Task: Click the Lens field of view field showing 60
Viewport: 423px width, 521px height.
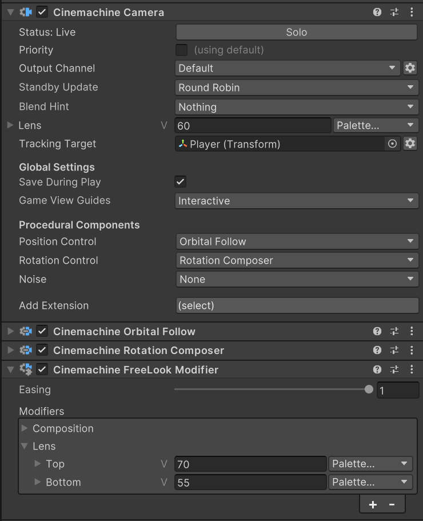Action: [253, 126]
